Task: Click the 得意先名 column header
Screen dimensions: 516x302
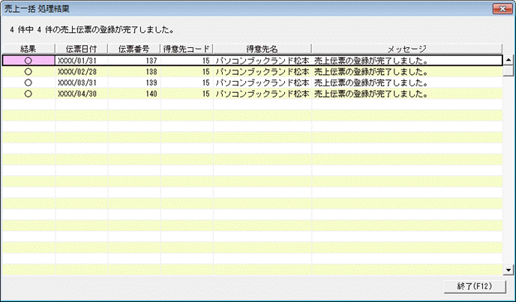Action: click(262, 49)
